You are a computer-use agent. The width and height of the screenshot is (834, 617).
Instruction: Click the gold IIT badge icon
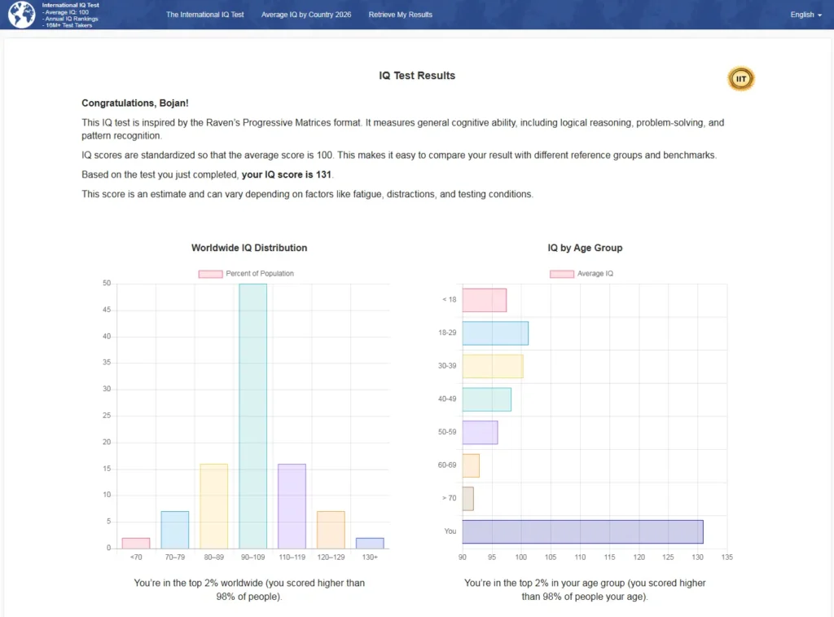[x=740, y=79]
